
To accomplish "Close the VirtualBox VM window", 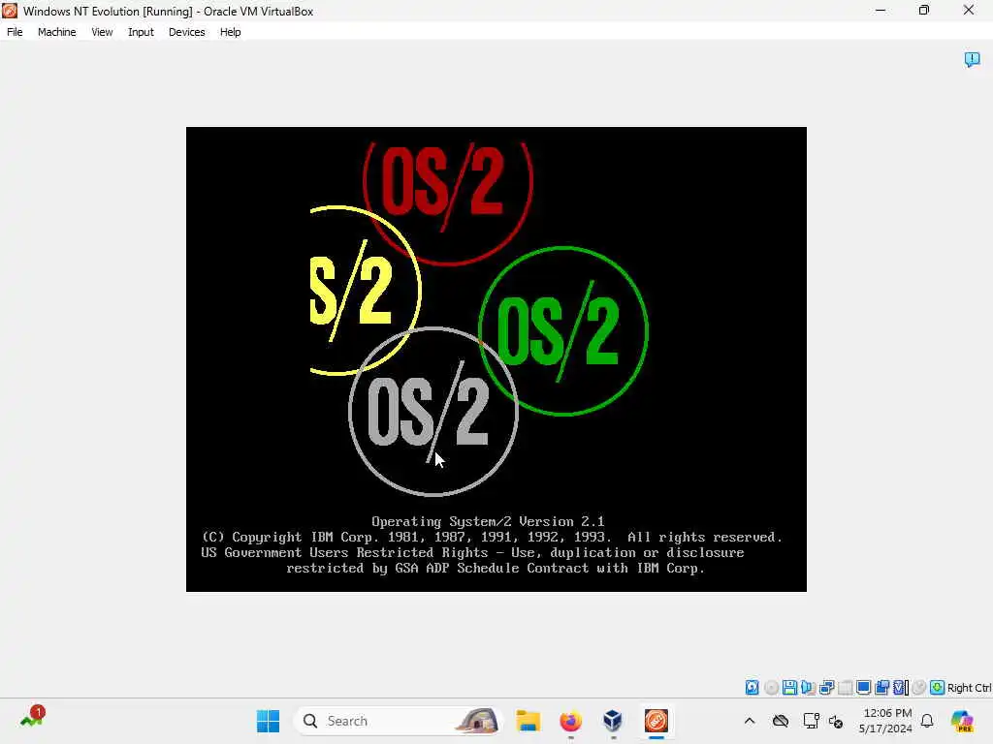I will tap(969, 10).
